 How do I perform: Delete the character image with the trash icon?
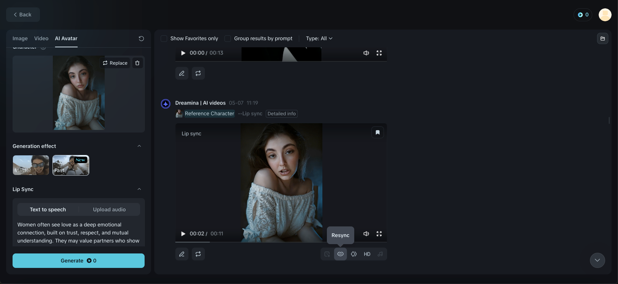tap(138, 63)
